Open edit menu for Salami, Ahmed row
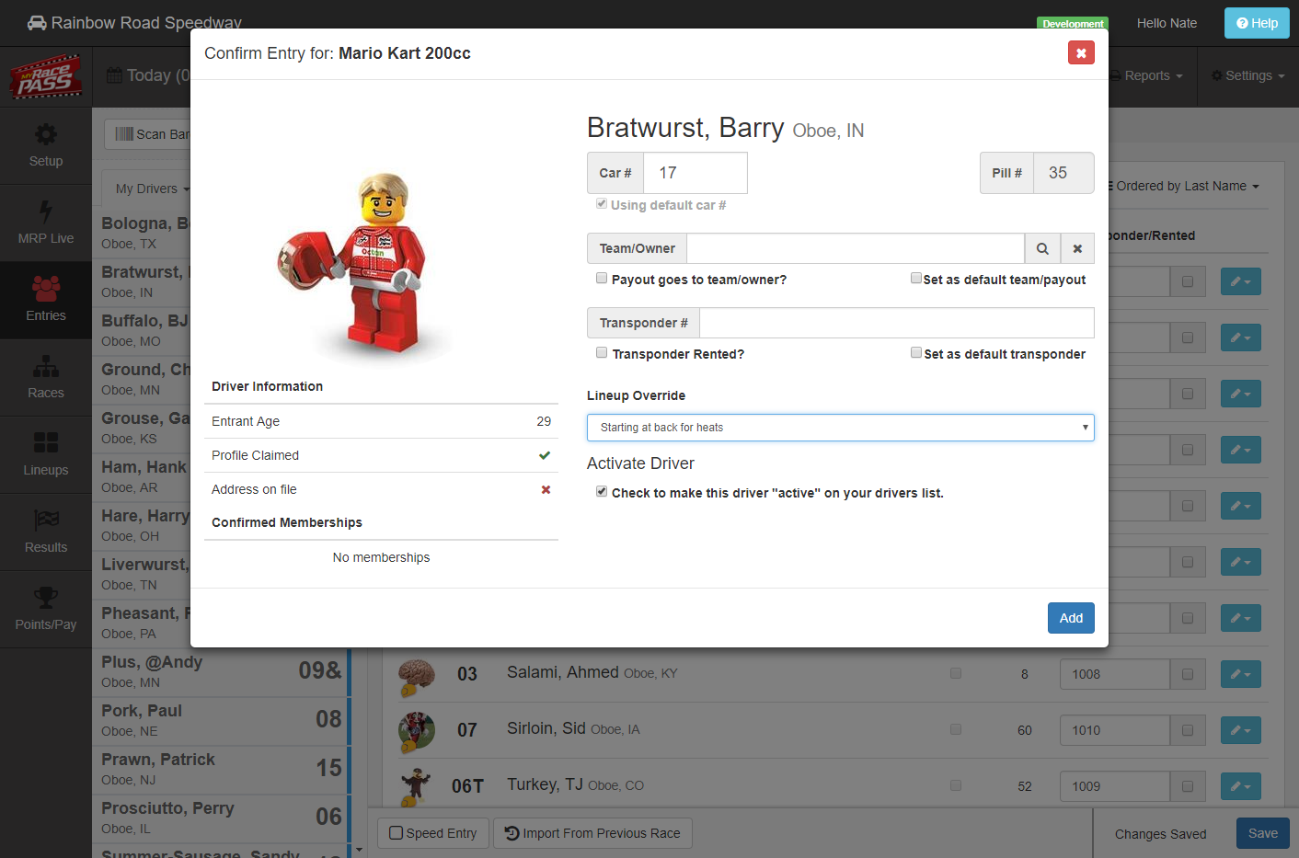 coord(1240,674)
